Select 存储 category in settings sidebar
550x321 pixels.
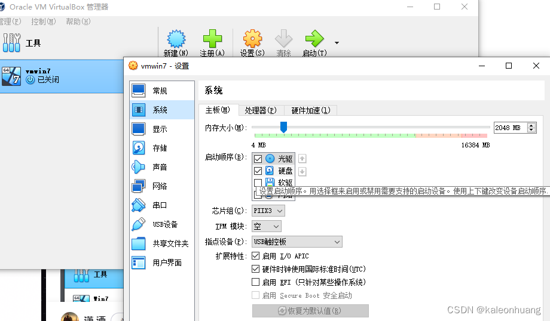[x=162, y=148]
